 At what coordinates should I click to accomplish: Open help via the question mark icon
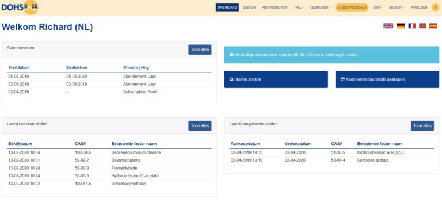pyautogui.click(x=436, y=7)
